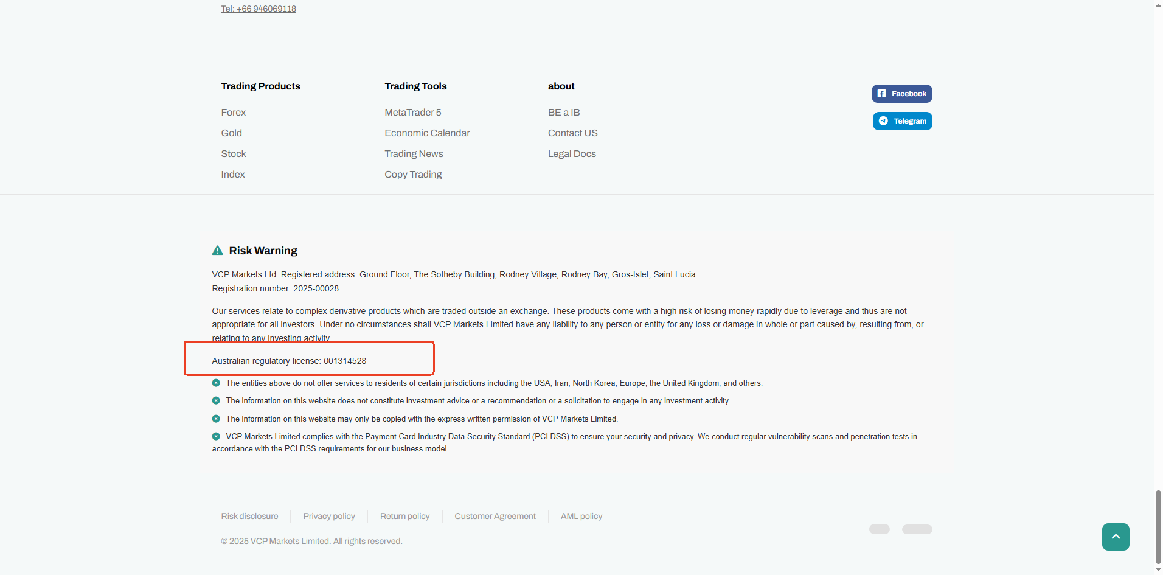Open the Risk disclosure document
The image size is (1163, 575).
pyautogui.click(x=249, y=516)
